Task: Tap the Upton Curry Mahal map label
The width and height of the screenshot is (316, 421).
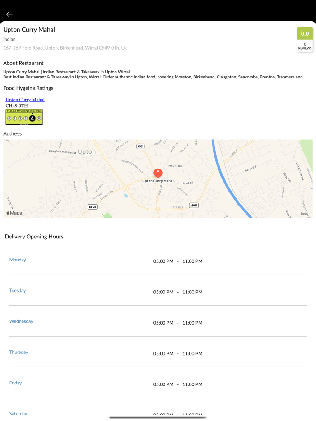Action: (158, 181)
